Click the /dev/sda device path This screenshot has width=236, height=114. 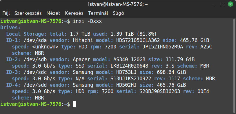coord(35,40)
